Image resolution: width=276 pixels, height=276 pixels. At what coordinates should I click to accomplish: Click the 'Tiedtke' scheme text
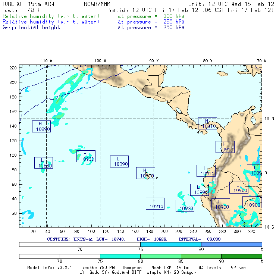click(x=88, y=268)
